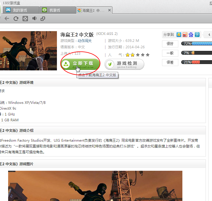Image resolution: width=212 pixels, height=201 pixels.
Task: Click the 72% rating progress bar
Action: pos(197,44)
